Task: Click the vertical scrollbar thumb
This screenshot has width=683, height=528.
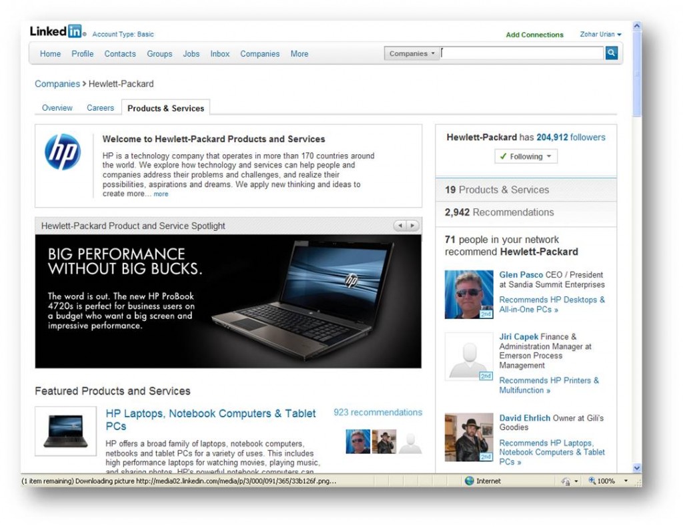Action: pos(636,74)
